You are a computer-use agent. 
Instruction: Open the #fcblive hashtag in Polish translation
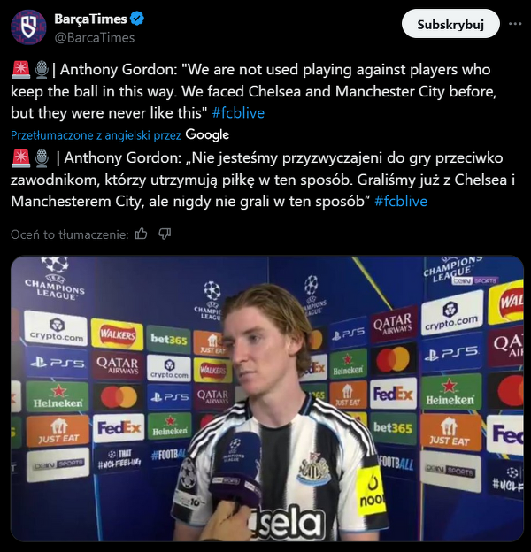point(401,202)
